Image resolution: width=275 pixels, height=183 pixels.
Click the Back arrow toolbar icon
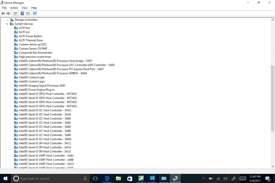(x=3, y=13)
